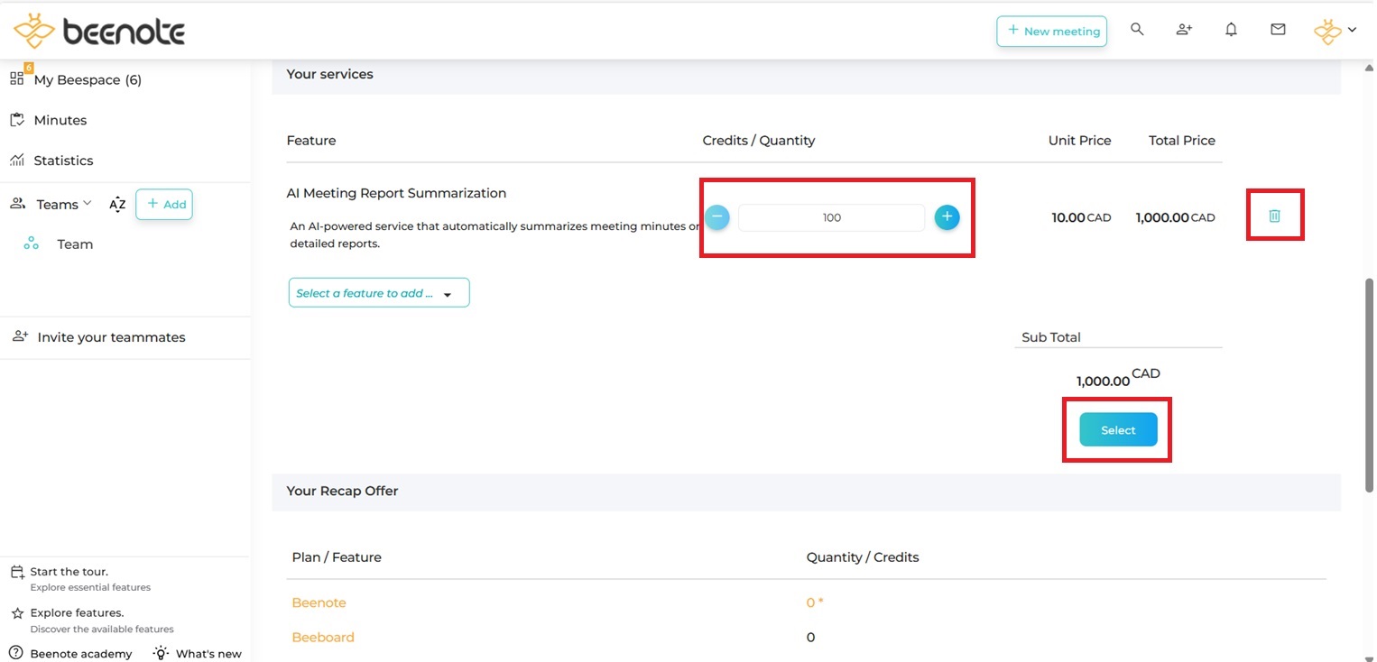This screenshot has height=662, width=1377.
Task: Click the Beenote logo
Action: coord(99,32)
